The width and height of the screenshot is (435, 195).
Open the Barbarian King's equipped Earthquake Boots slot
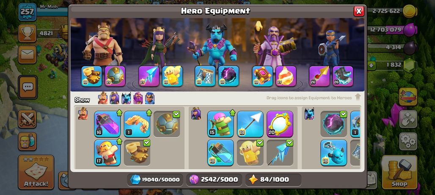[x=91, y=76]
